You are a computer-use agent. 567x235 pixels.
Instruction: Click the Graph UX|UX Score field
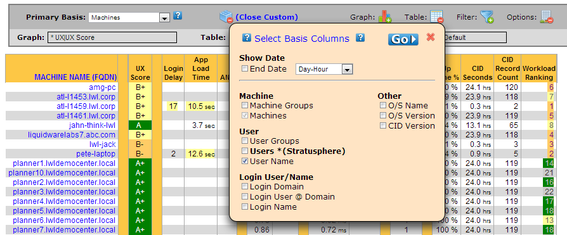coord(112,37)
